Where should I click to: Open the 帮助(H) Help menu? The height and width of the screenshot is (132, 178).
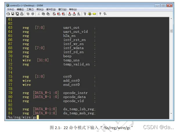(x=73, y=9)
